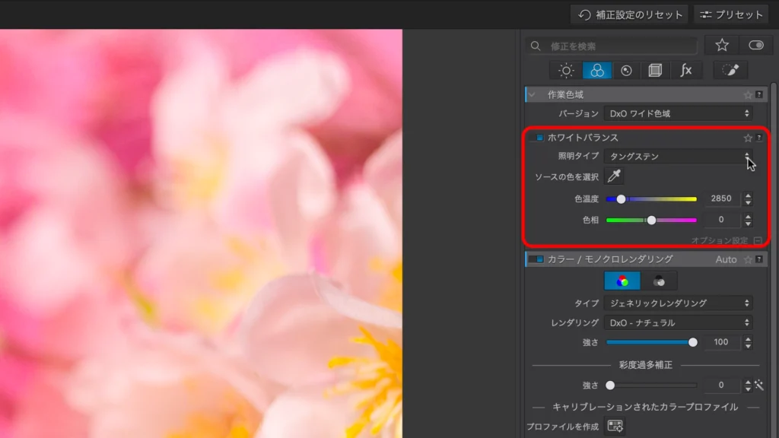Open the fx effects palette tab
The image size is (779, 438).
click(x=685, y=71)
